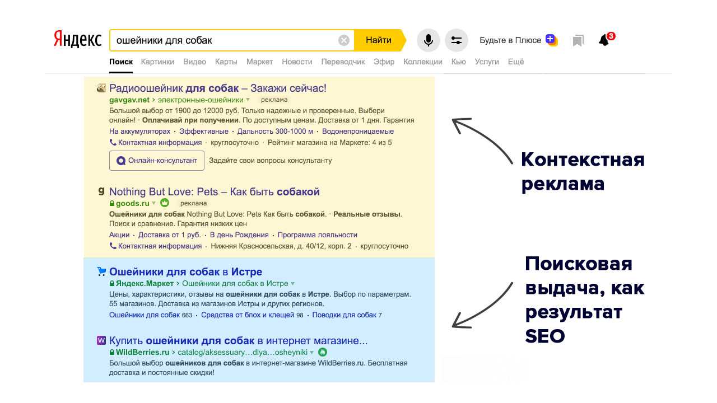
Task: Open the Водонепроницаемые sitelink
Action: pyautogui.click(x=358, y=131)
